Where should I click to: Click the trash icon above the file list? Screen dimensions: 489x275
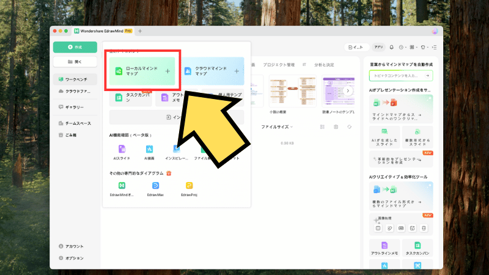coord(336,127)
